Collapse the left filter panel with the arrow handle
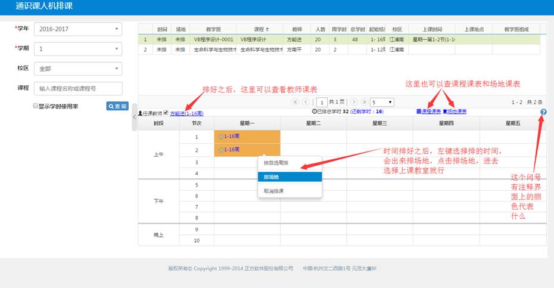 pyautogui.click(x=134, y=117)
